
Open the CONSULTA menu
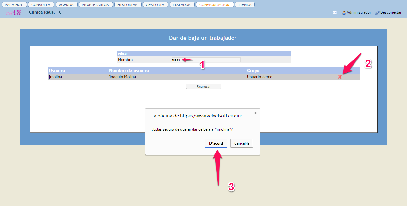coord(41,5)
